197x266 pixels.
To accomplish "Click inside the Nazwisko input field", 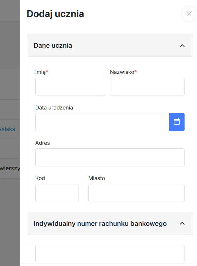I will click(x=147, y=87).
